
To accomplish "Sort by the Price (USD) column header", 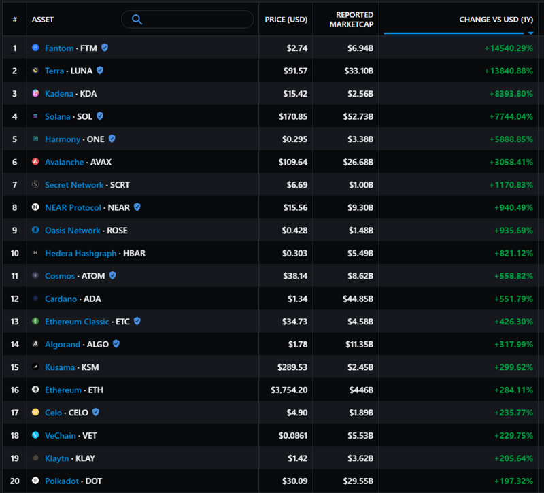I will pyautogui.click(x=286, y=20).
